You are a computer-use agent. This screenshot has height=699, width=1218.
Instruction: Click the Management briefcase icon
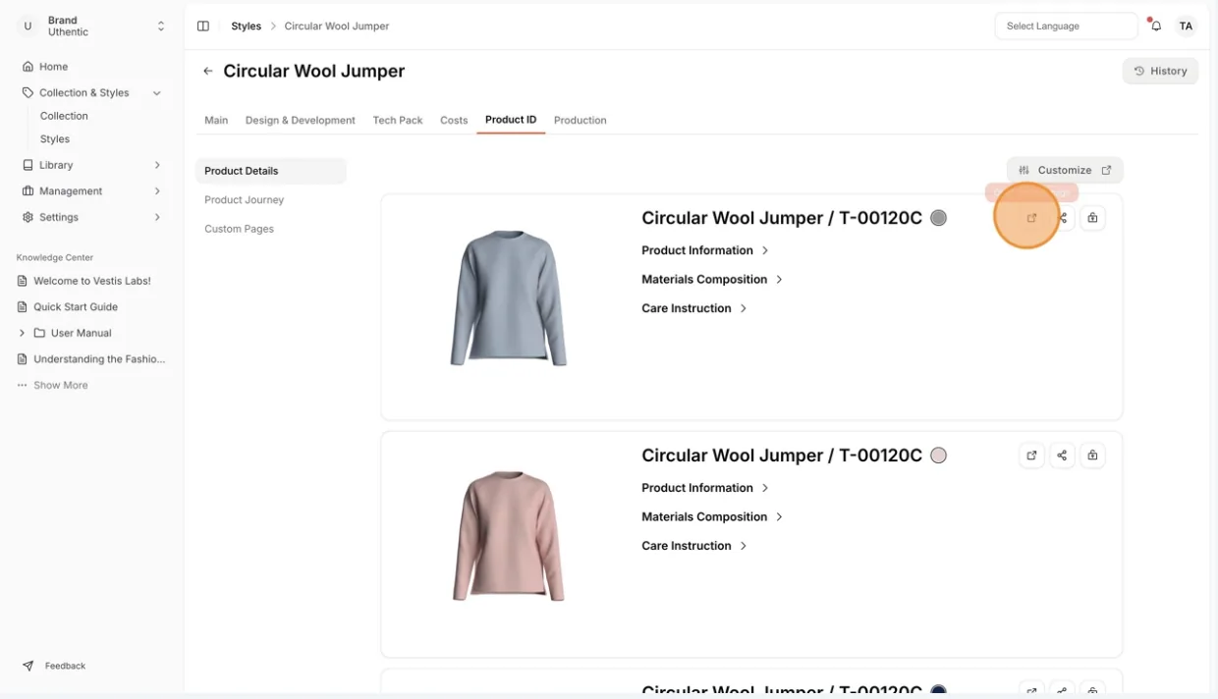[28, 191]
